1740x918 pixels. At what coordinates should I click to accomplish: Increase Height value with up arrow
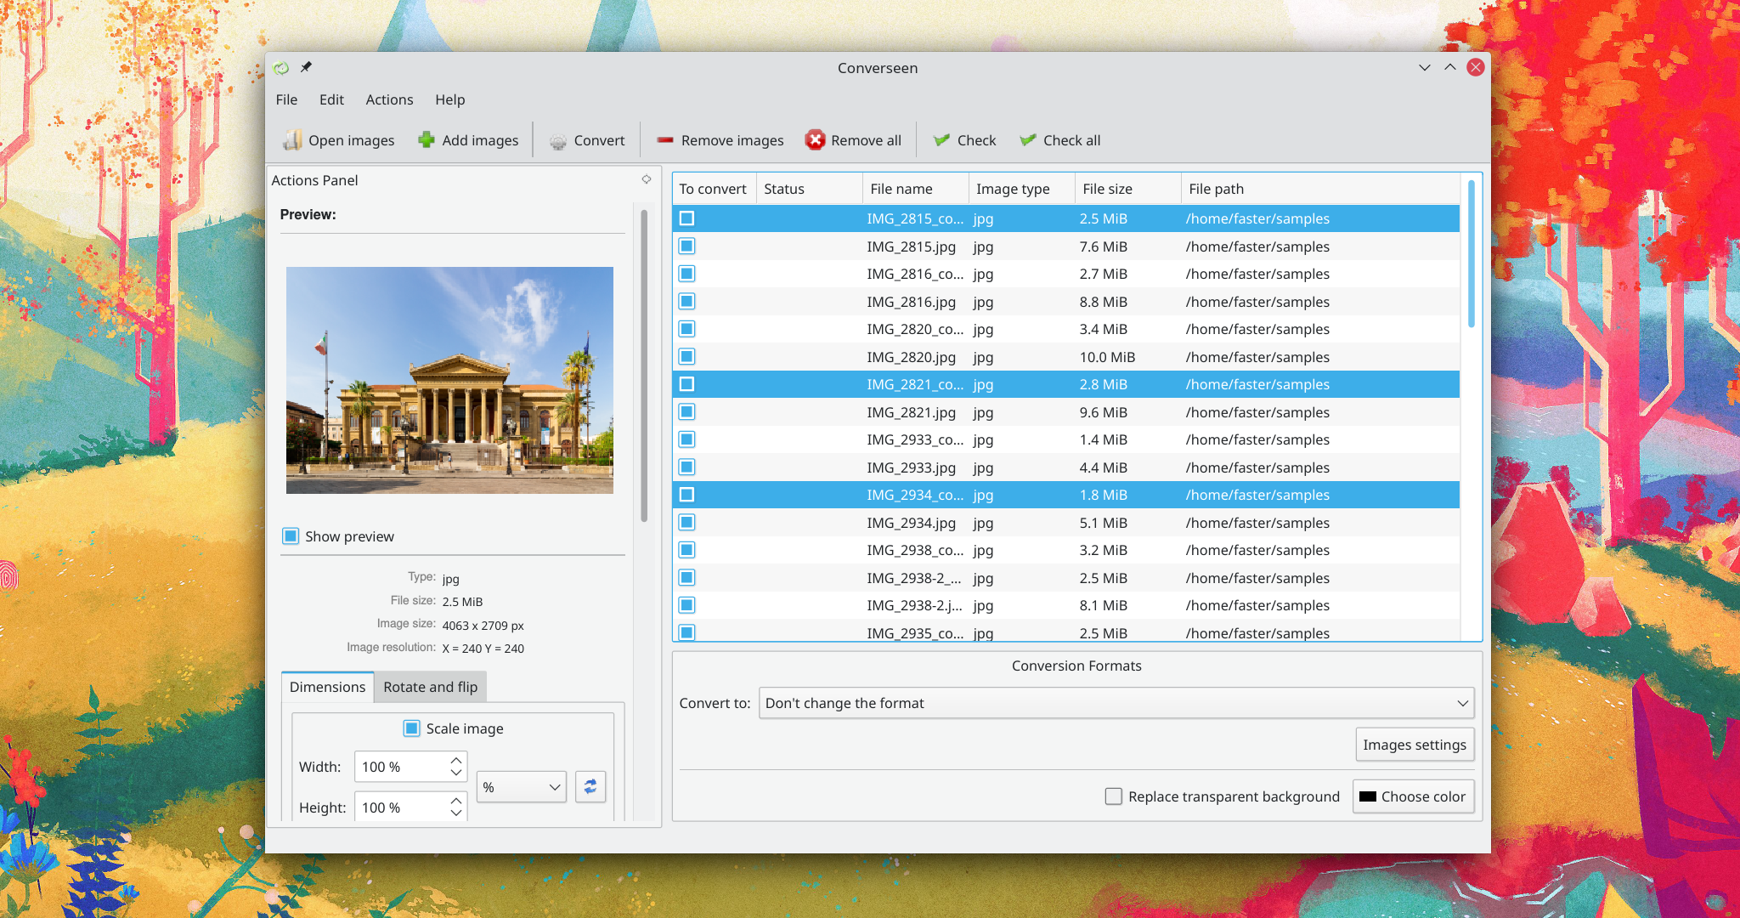[456, 802]
